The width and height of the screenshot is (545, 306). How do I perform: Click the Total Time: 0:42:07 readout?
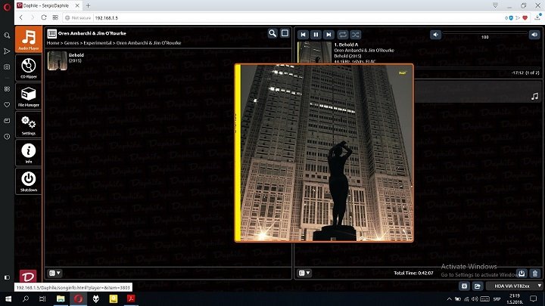click(413, 273)
